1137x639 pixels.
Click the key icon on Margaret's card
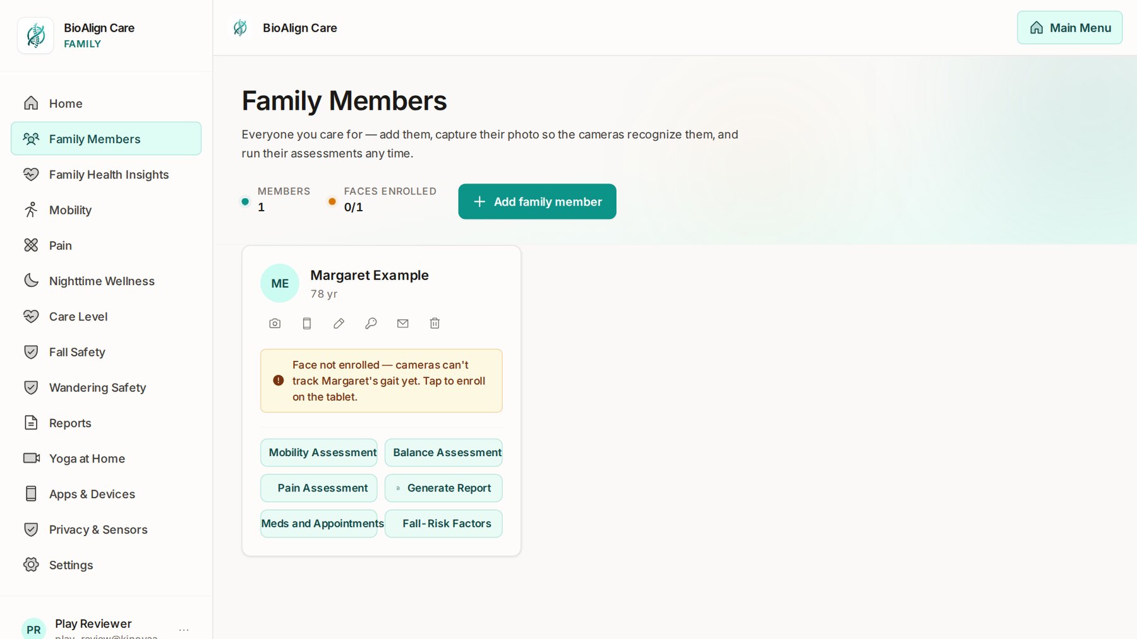point(371,324)
